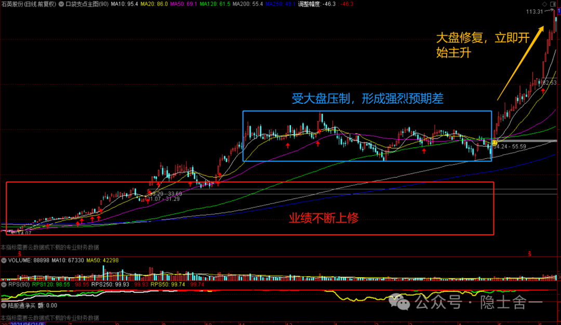Click the red S marker at left of timeline
Screen dimensions: 561x325
(20, 253)
